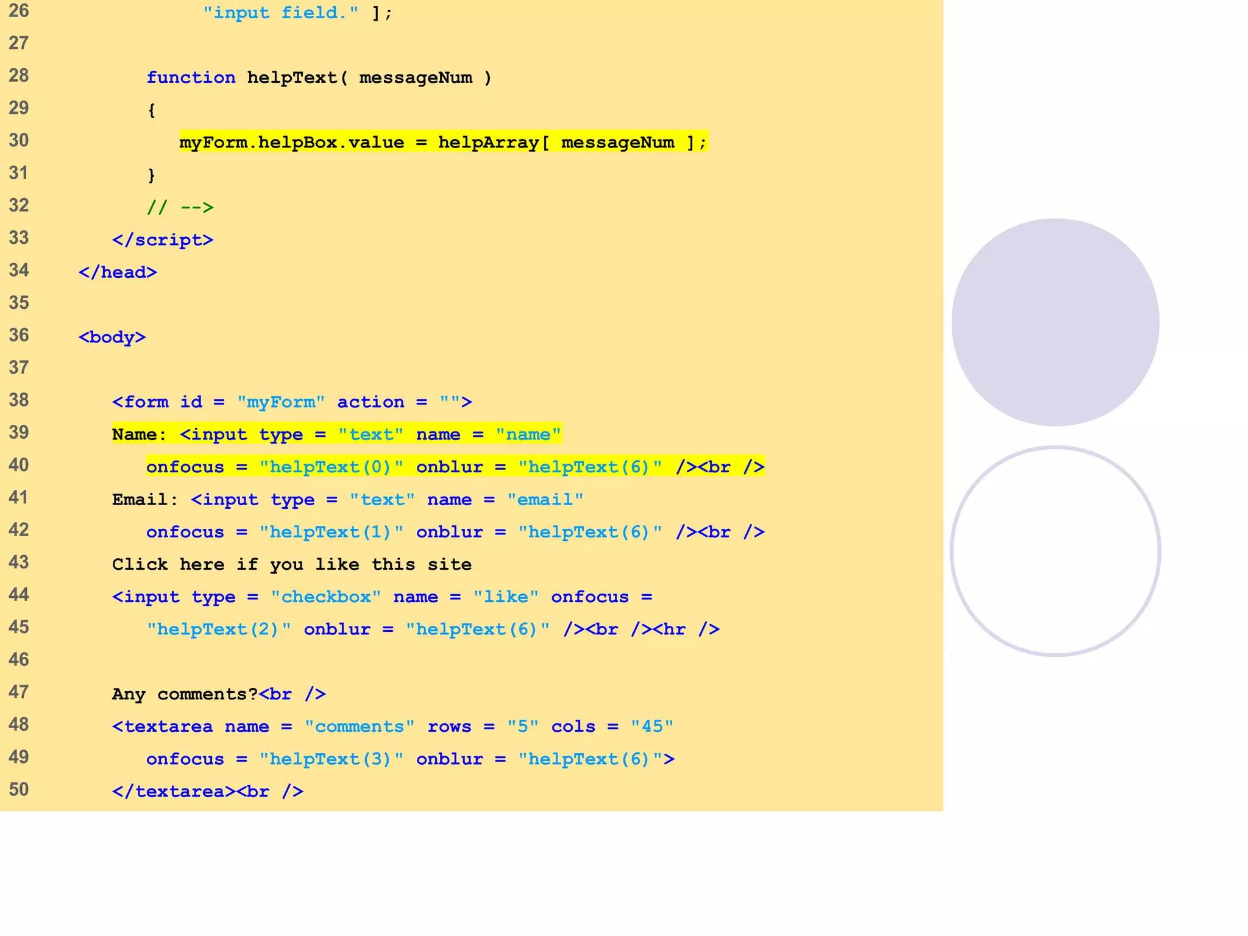
Task: Click the outlined empty circle graphic
Action: click(x=1055, y=551)
